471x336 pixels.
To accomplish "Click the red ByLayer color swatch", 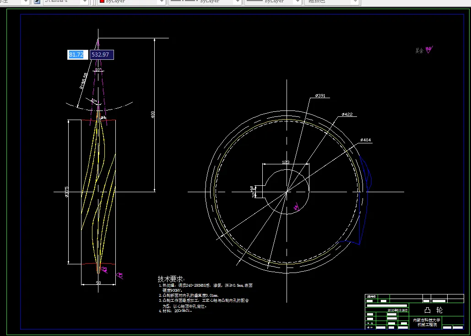I will tap(102, 1).
